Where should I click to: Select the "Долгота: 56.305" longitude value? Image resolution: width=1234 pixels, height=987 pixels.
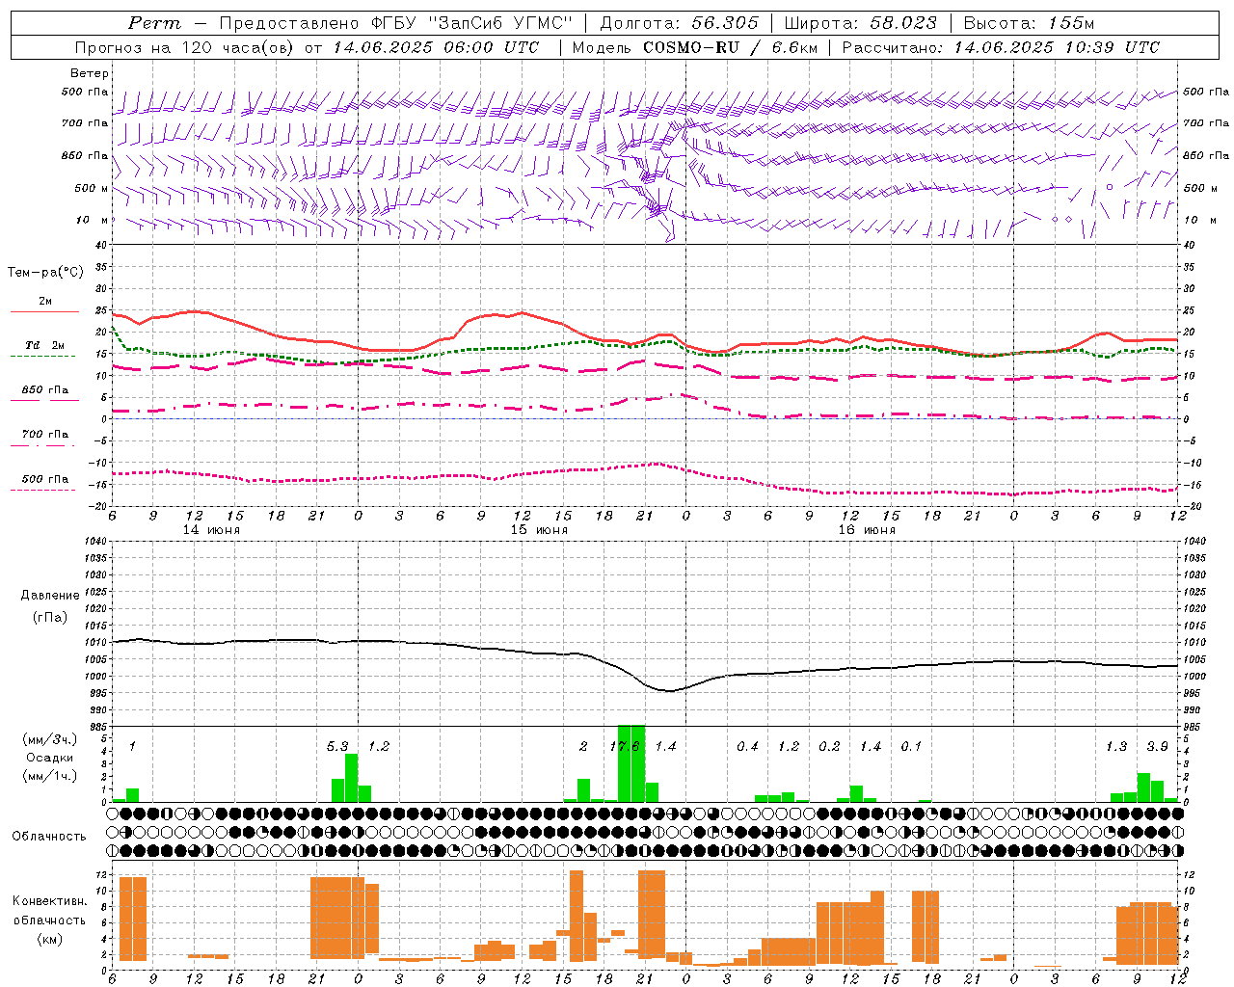(680, 23)
